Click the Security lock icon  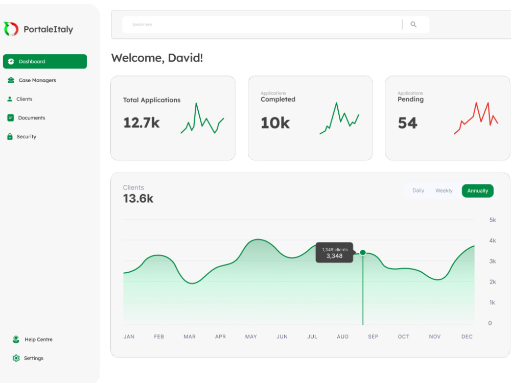[10, 136]
